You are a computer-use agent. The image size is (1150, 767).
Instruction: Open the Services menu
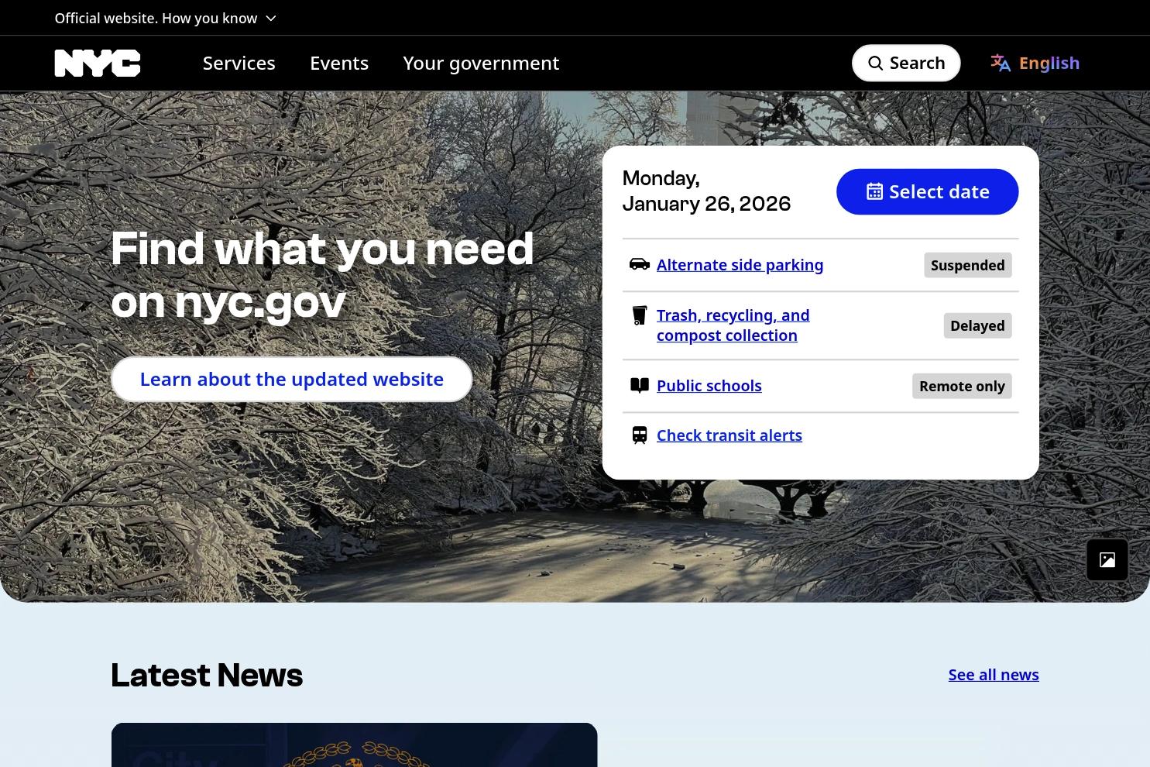pos(239,63)
